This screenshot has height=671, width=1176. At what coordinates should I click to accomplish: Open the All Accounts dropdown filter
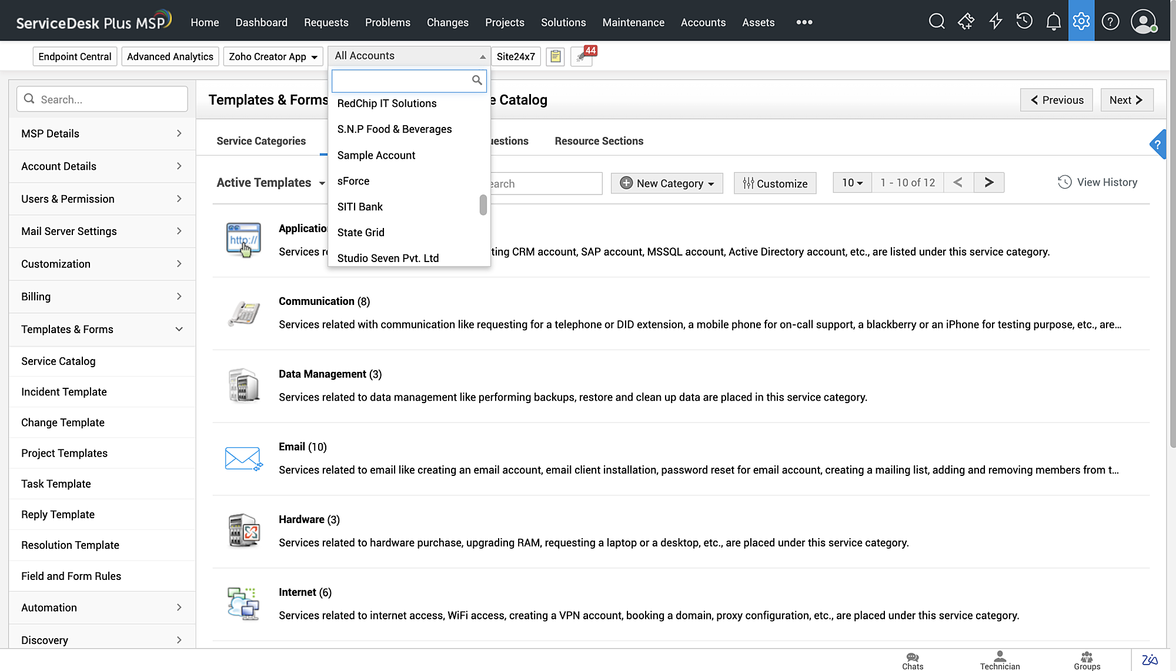pos(408,55)
